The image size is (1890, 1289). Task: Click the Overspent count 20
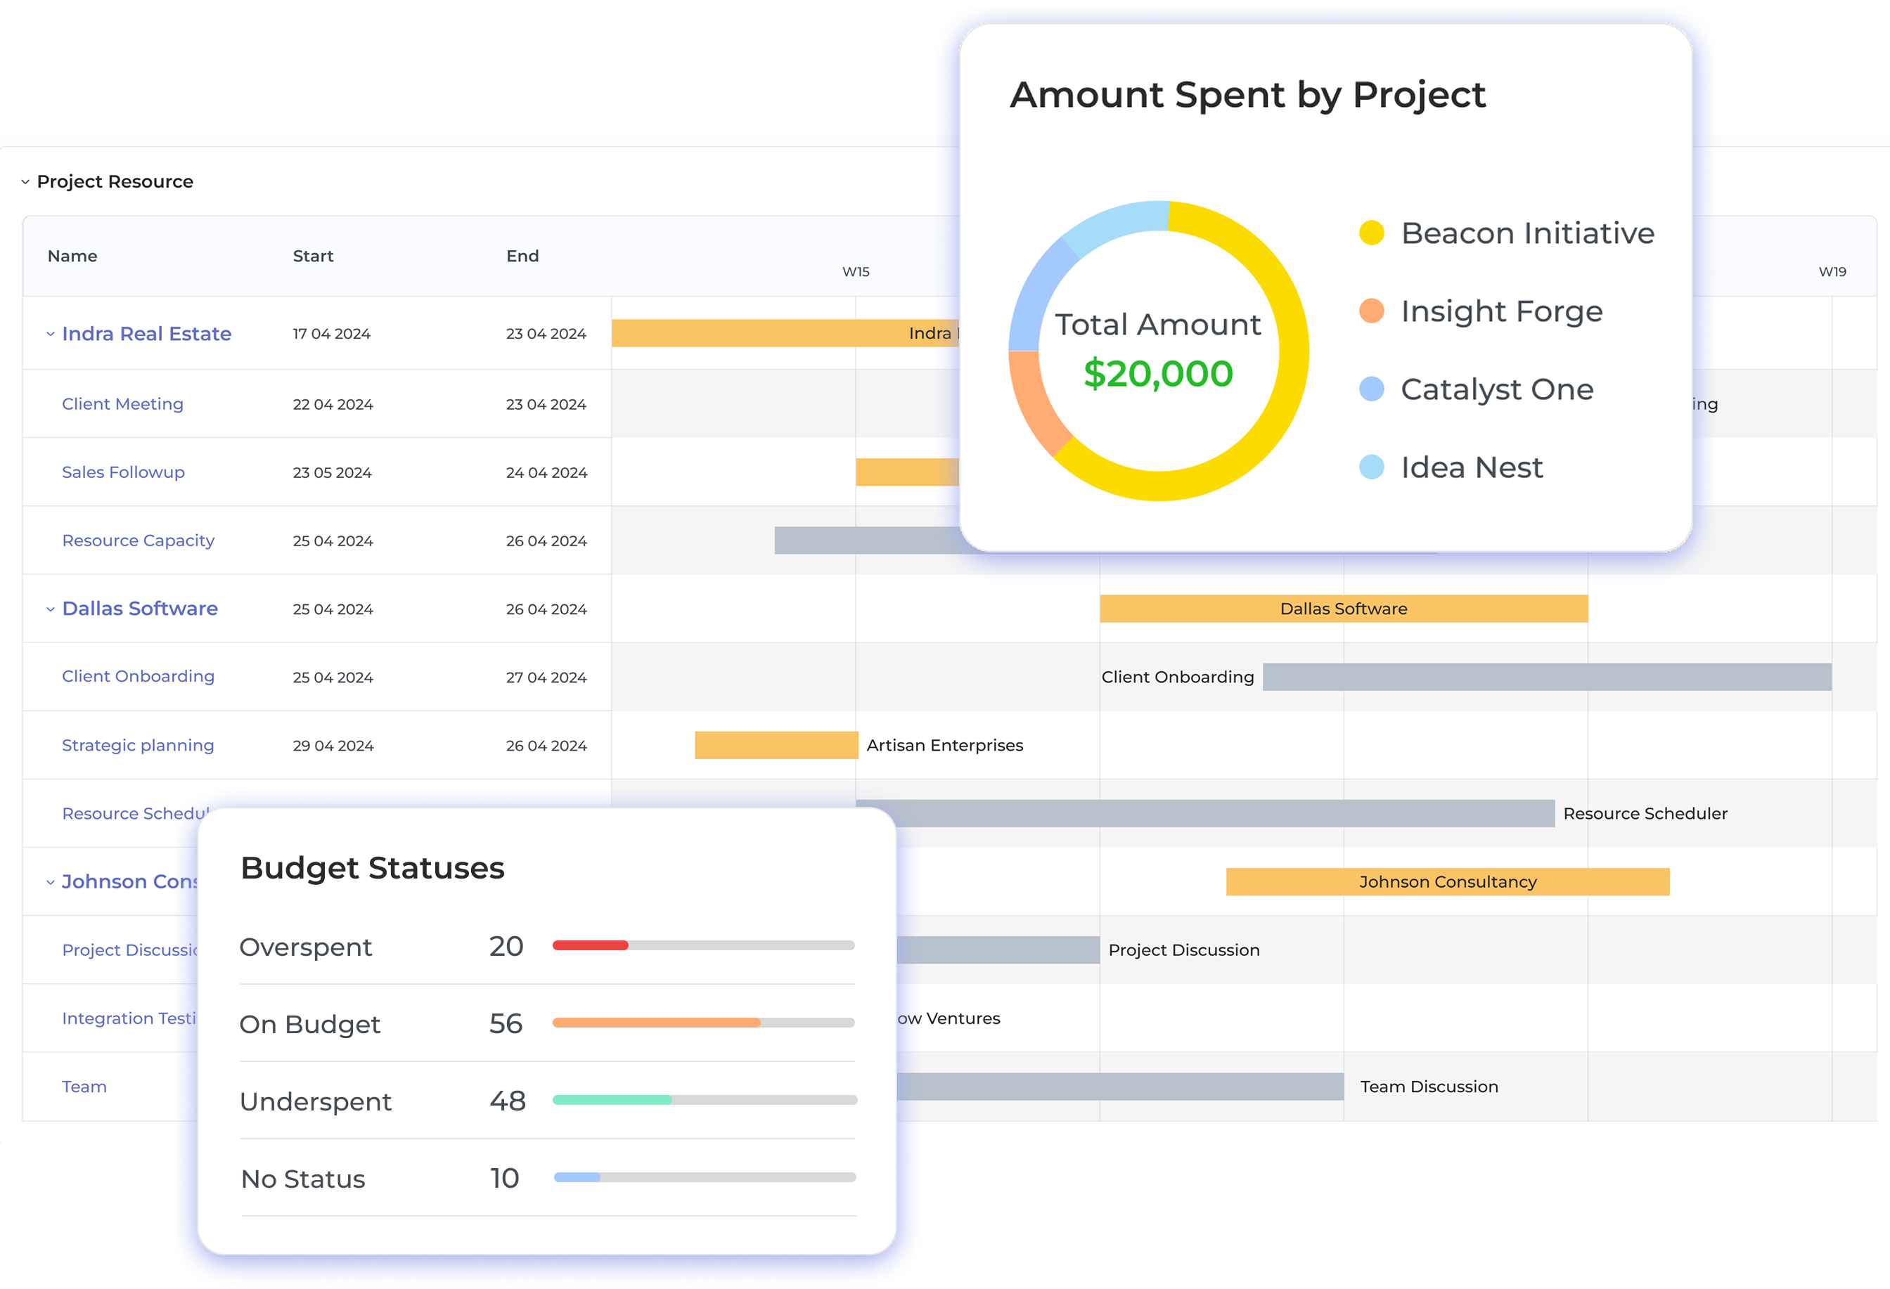(x=506, y=946)
